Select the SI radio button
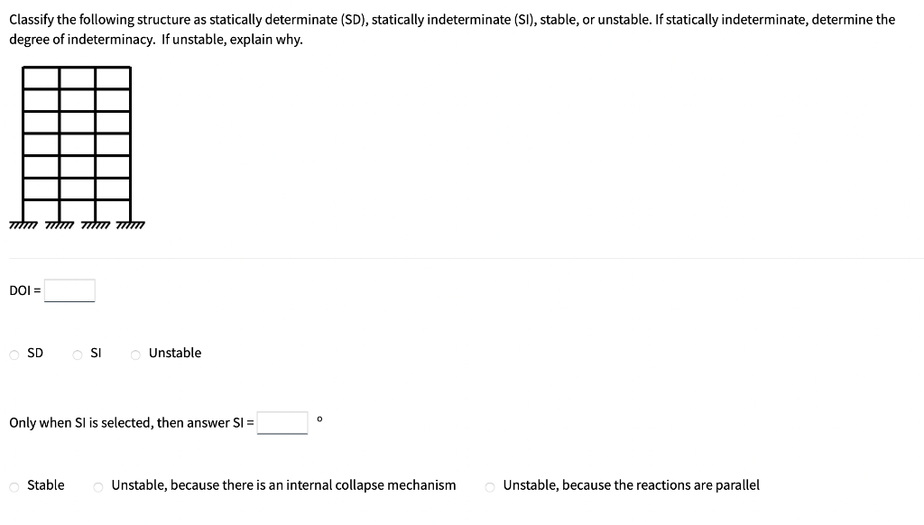This screenshot has height=525, width=924. click(78, 354)
